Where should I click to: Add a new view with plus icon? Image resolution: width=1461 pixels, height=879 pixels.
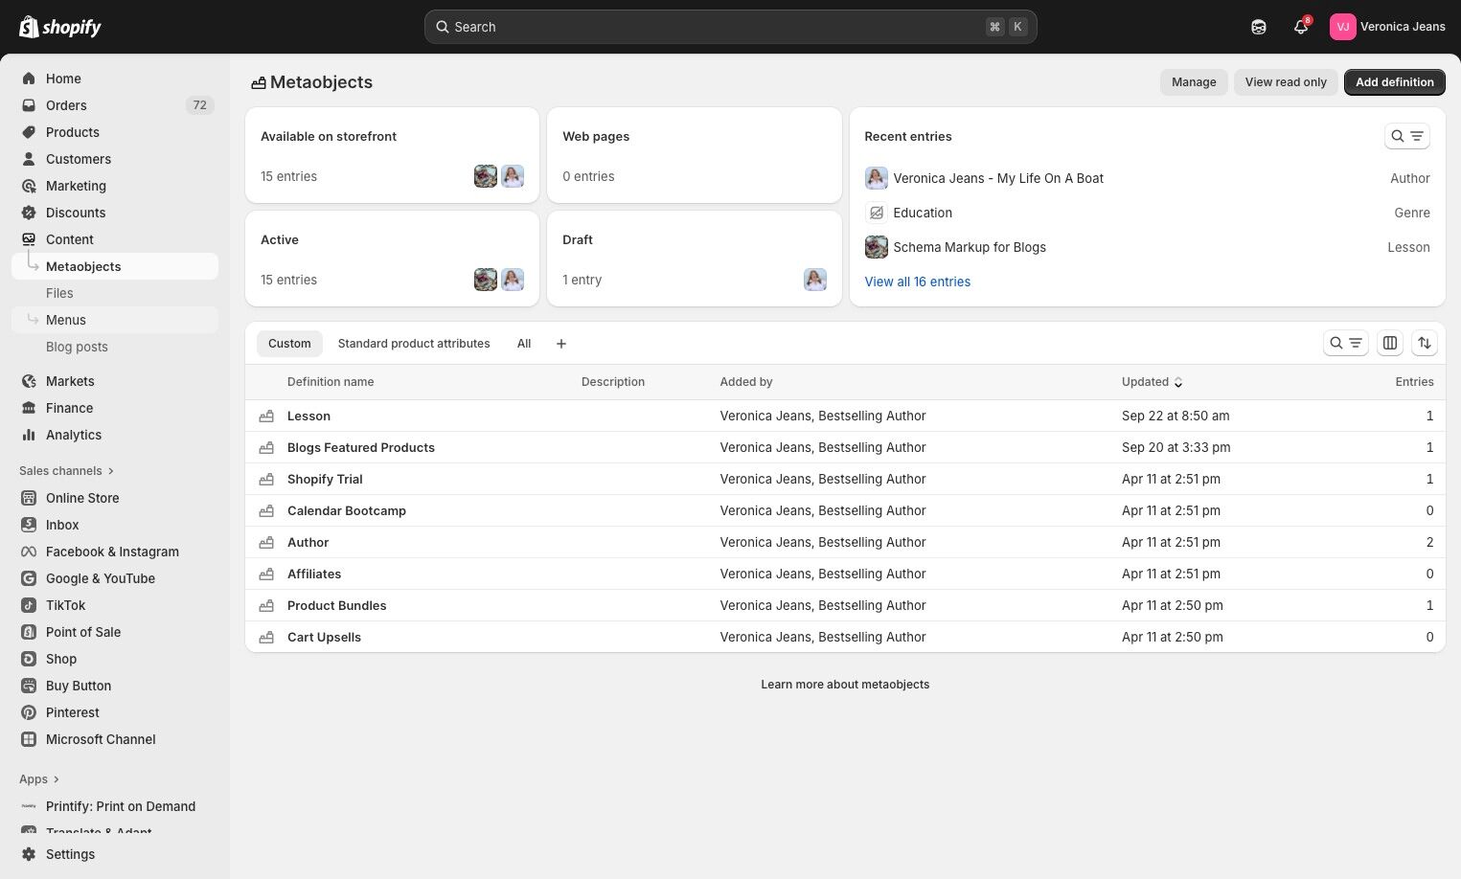[561, 344]
